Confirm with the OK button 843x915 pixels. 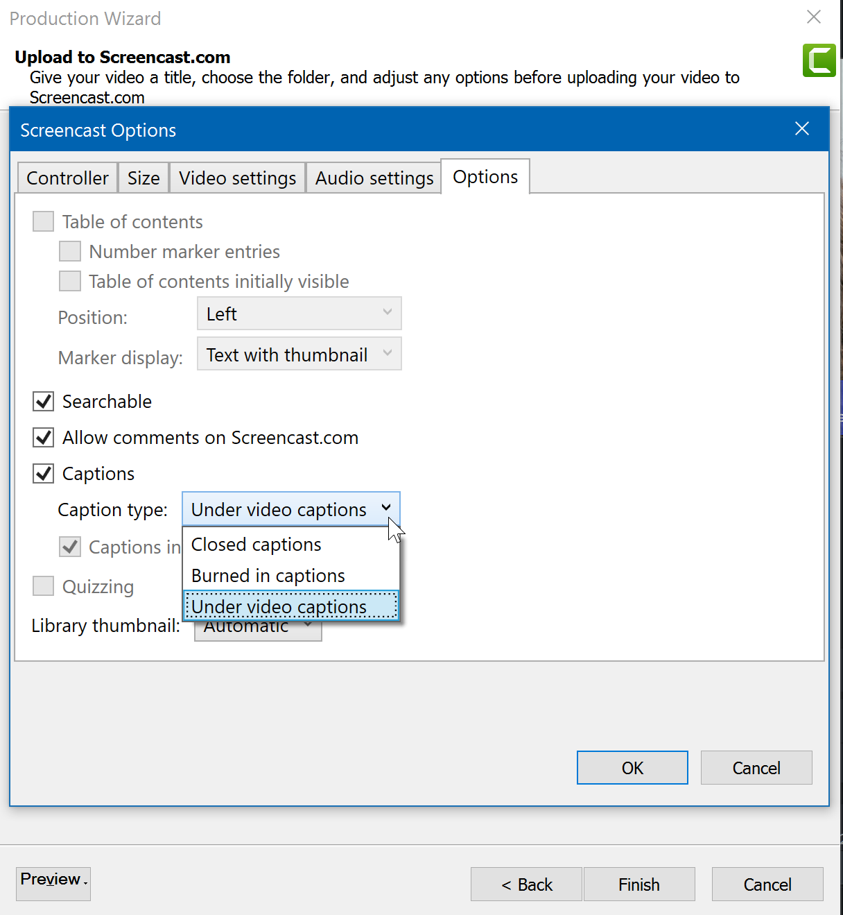(632, 767)
